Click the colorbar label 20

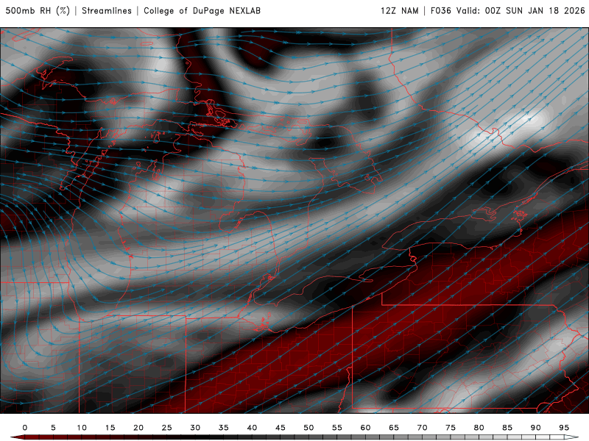tap(138, 428)
